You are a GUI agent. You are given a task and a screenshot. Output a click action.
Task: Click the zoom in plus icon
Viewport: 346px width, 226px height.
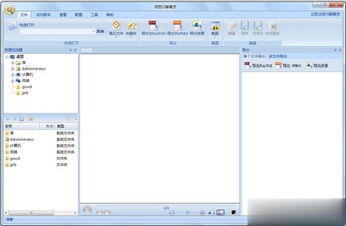[202, 213]
